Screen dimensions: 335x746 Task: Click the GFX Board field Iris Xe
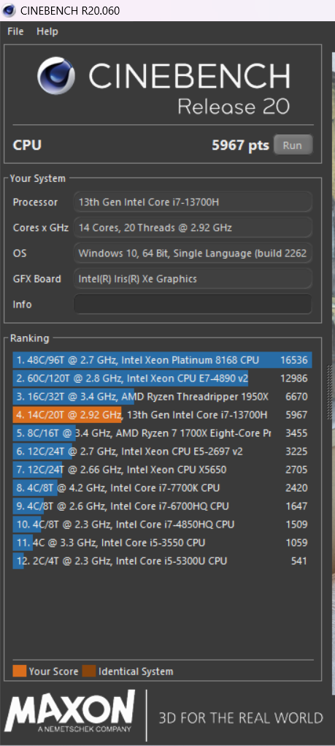coord(193,279)
